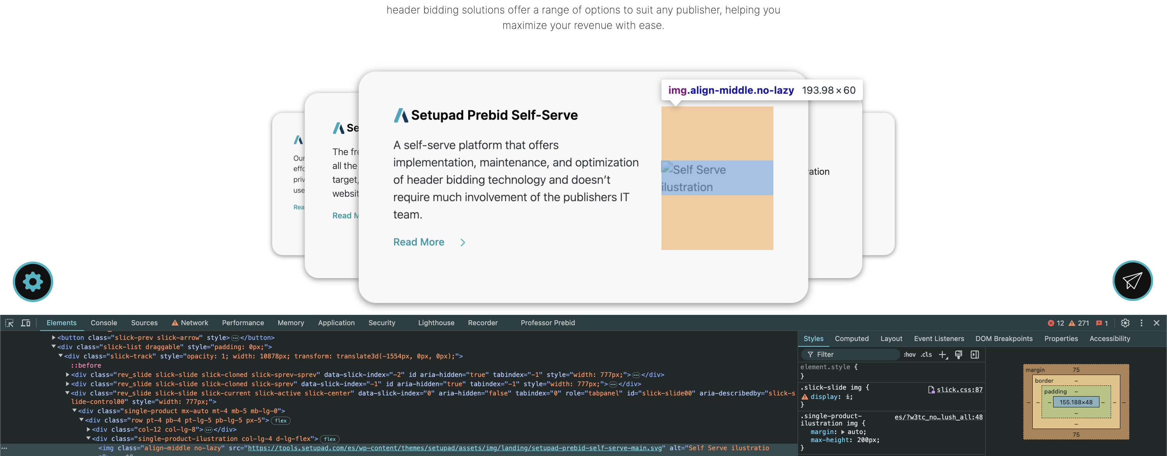Toggle the device toolbar icon

pos(26,323)
